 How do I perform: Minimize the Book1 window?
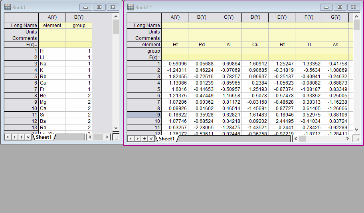click(85, 7)
